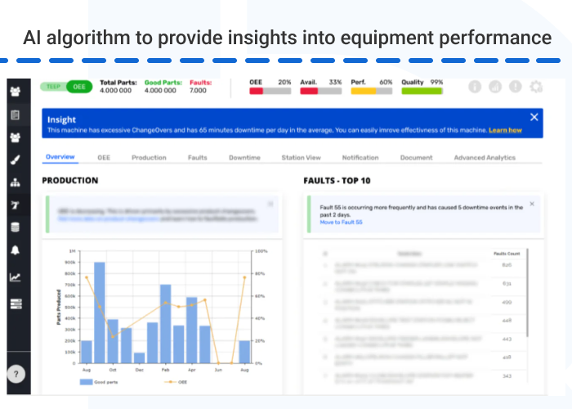
Task: Click the faults table scrollbar
Action: point(527,293)
